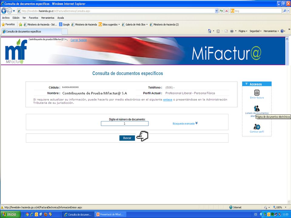
Task: Click the Print icon in command bar
Action: 232,31
